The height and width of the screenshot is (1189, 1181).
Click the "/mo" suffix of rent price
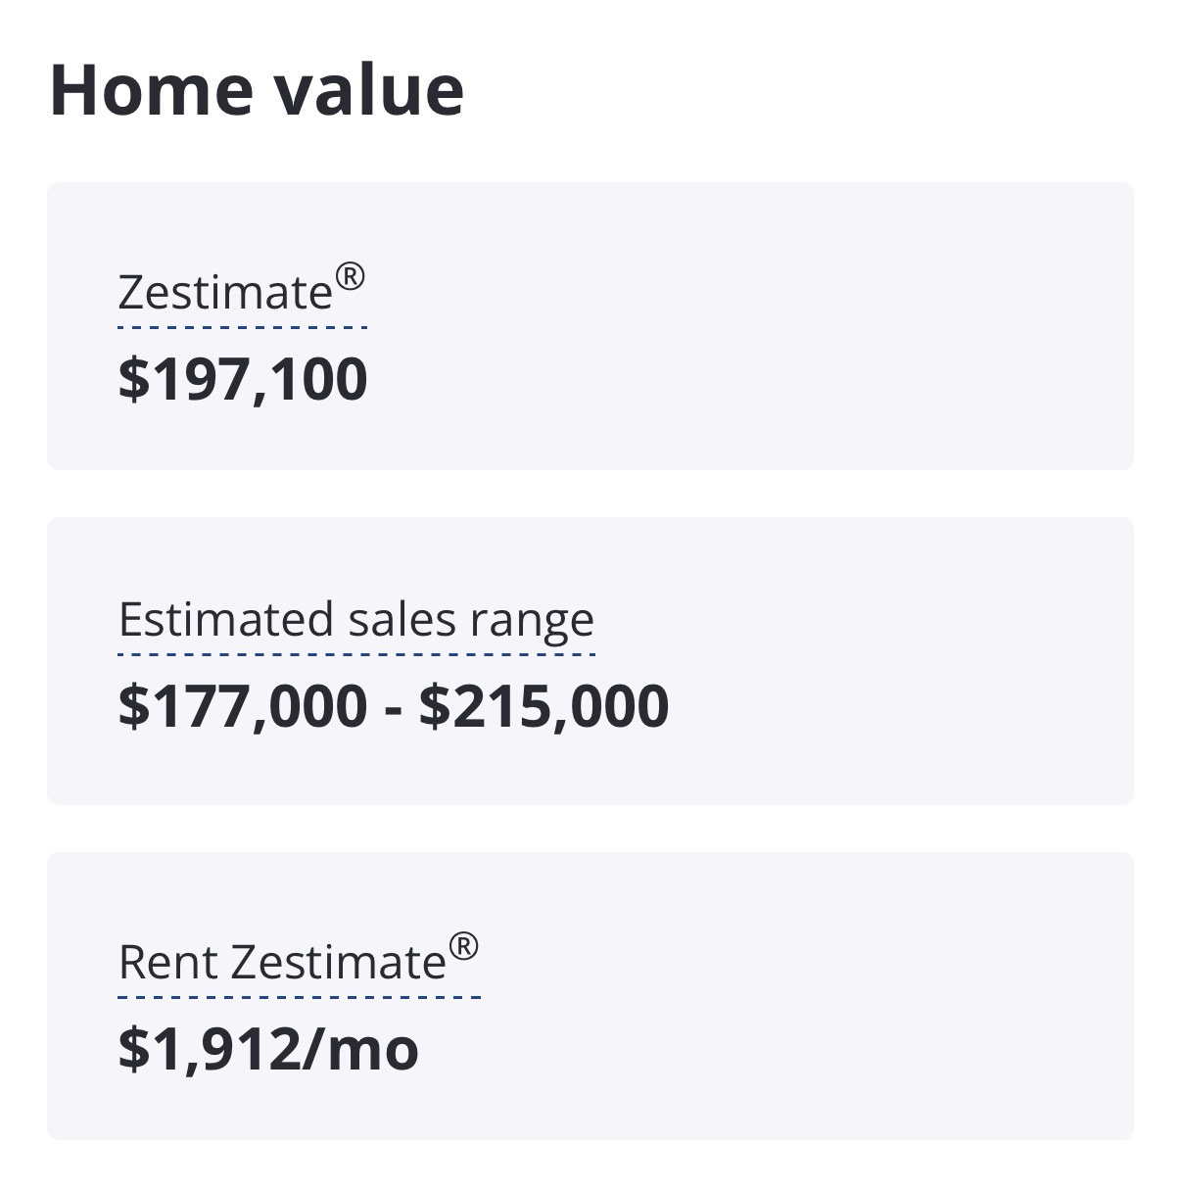(x=361, y=1049)
